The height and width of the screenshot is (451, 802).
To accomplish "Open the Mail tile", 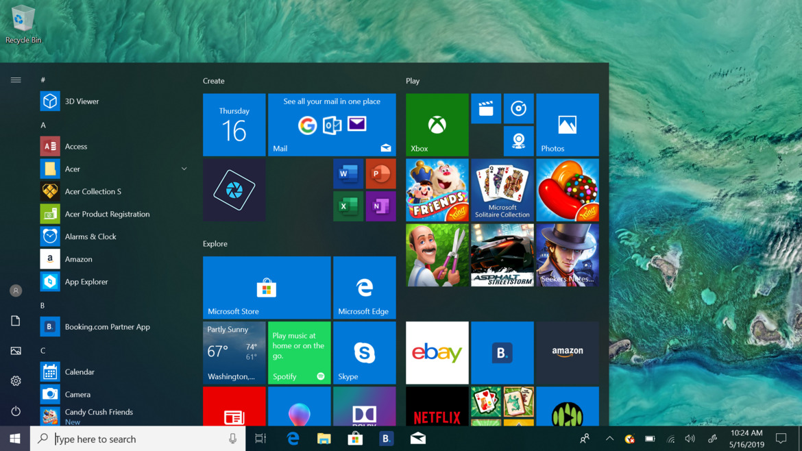I will [332, 125].
